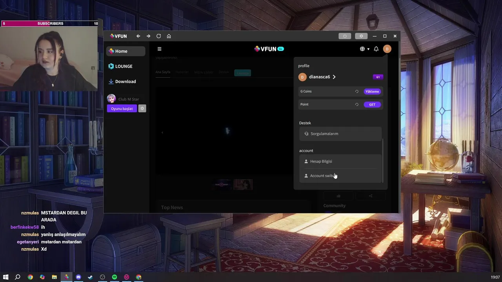
Task: Click the back arrow in VFUN toolbar
Action: click(138, 36)
